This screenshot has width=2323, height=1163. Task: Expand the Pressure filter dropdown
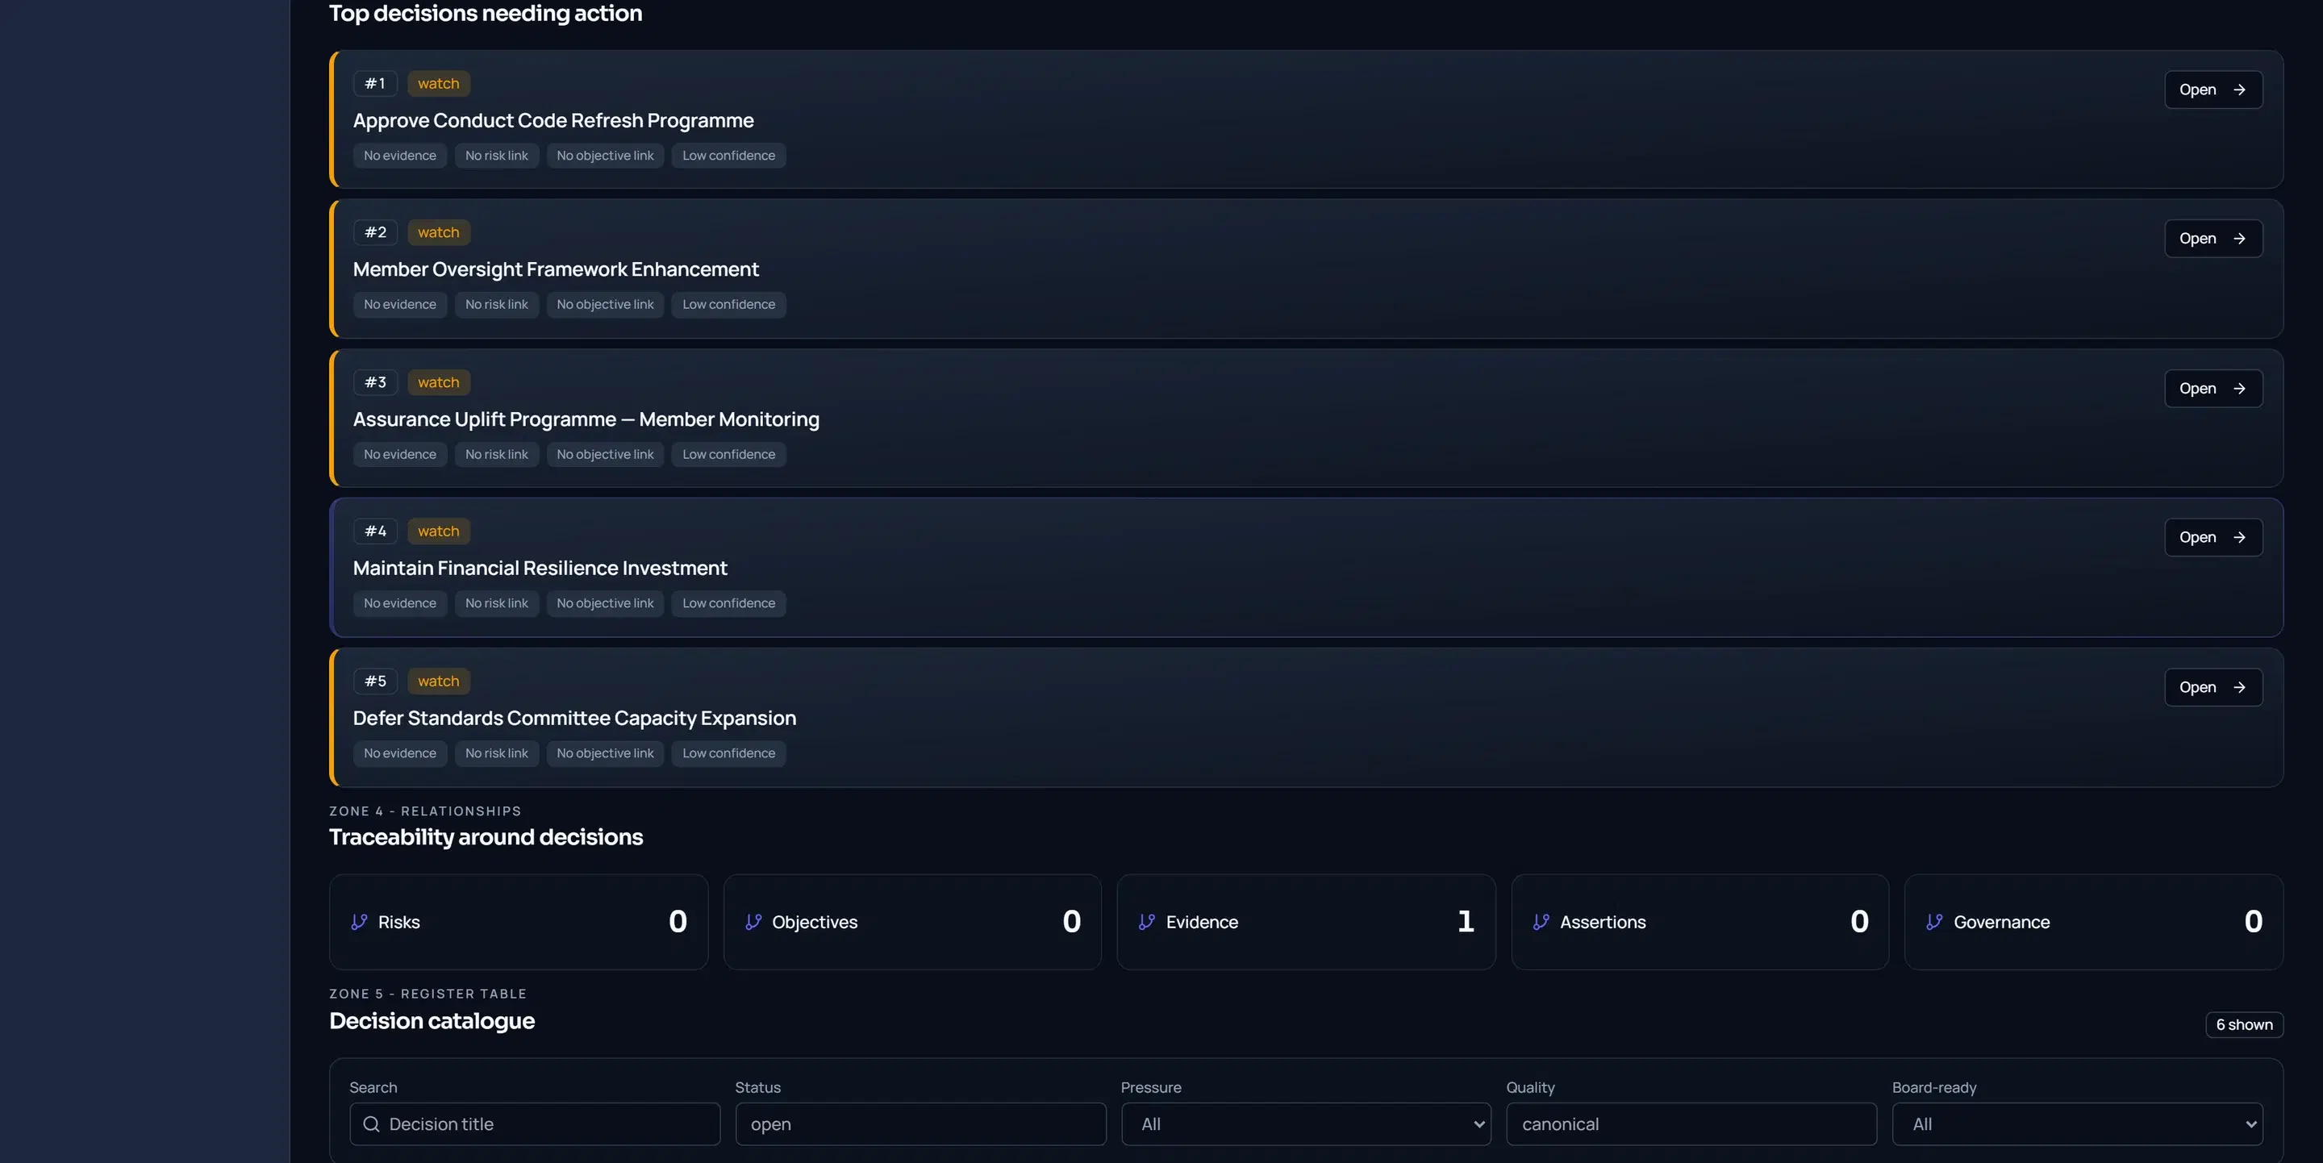(1306, 1123)
